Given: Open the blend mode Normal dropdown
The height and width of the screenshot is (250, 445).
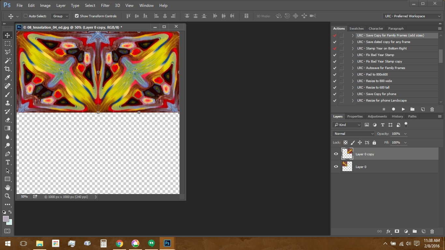Looking at the screenshot, I should (x=353, y=134).
